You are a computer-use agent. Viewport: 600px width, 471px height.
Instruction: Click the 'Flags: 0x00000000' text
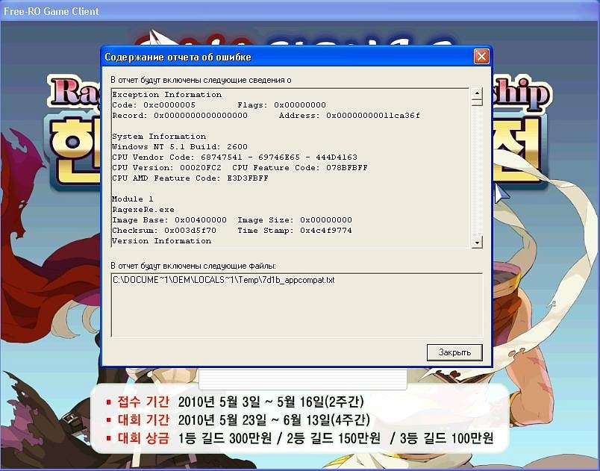281,105
